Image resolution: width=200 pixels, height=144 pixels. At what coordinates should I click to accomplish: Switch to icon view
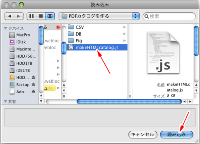pyautogui.click(x=32, y=16)
